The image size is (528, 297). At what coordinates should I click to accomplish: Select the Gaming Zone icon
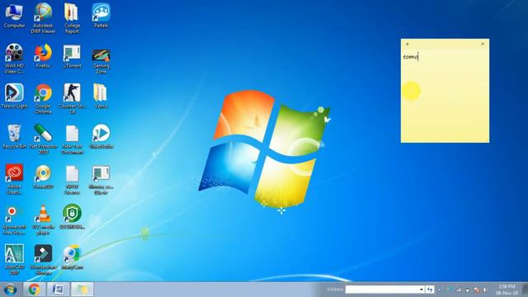pyautogui.click(x=101, y=60)
